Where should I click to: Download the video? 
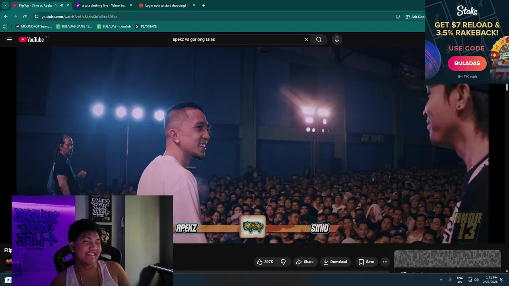(335, 262)
